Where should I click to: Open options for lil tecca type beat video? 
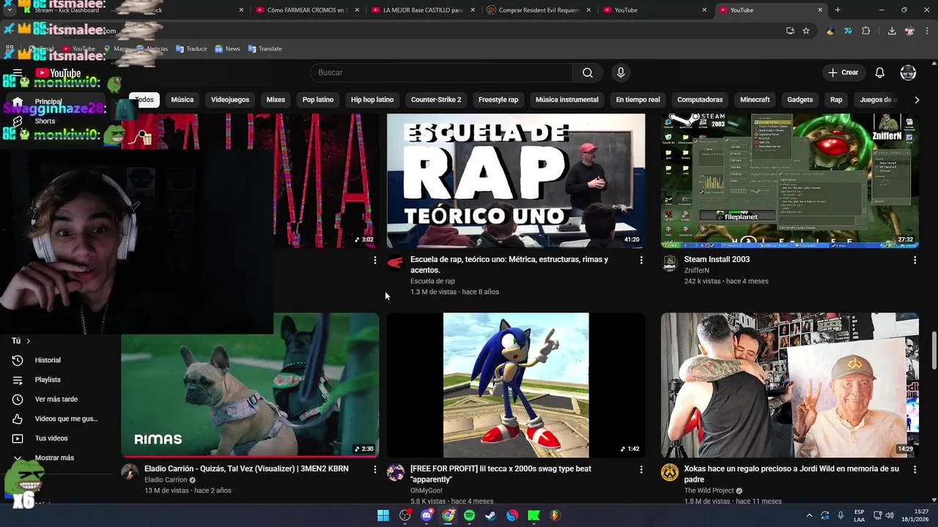[641, 469]
